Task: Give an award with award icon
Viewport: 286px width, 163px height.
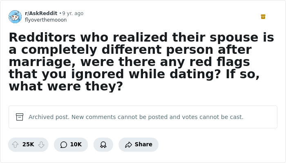Action: click(x=103, y=145)
